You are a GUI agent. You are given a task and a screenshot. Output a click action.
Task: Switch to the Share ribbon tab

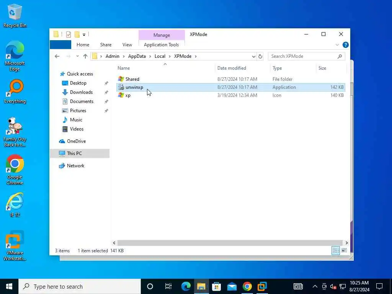point(106,45)
